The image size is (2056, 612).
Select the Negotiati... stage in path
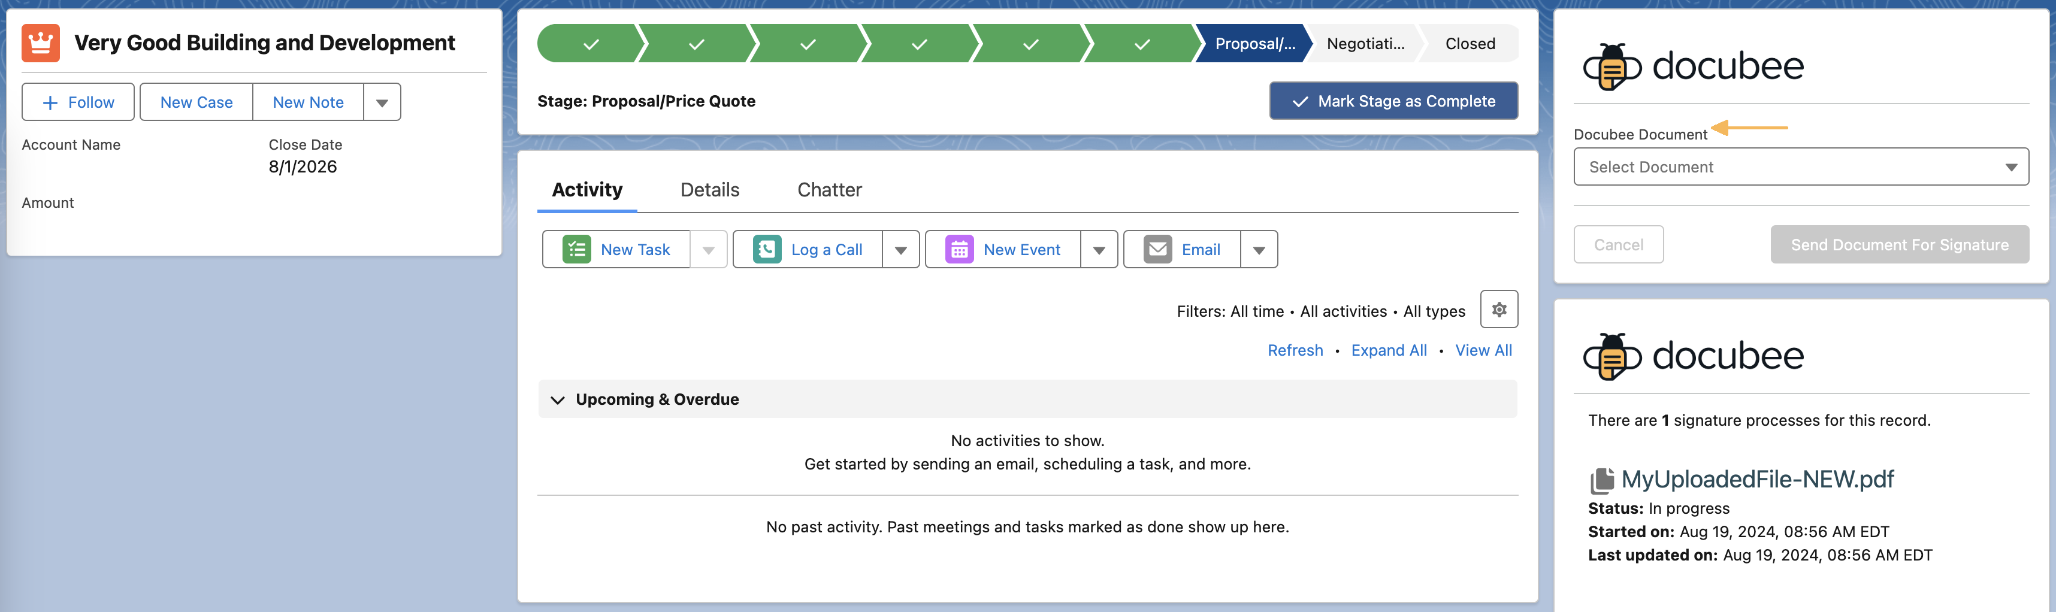tap(1365, 44)
